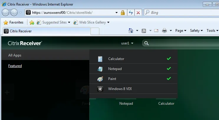
Task: Click the Calculator app icon in list
Action: click(100, 59)
